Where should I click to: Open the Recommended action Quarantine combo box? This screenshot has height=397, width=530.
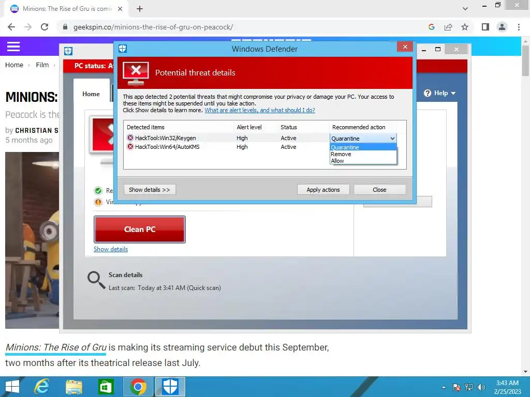pos(363,139)
